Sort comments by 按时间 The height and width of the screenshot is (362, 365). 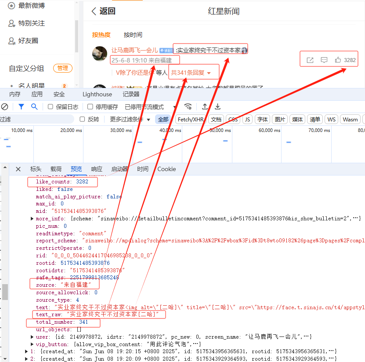133,35
